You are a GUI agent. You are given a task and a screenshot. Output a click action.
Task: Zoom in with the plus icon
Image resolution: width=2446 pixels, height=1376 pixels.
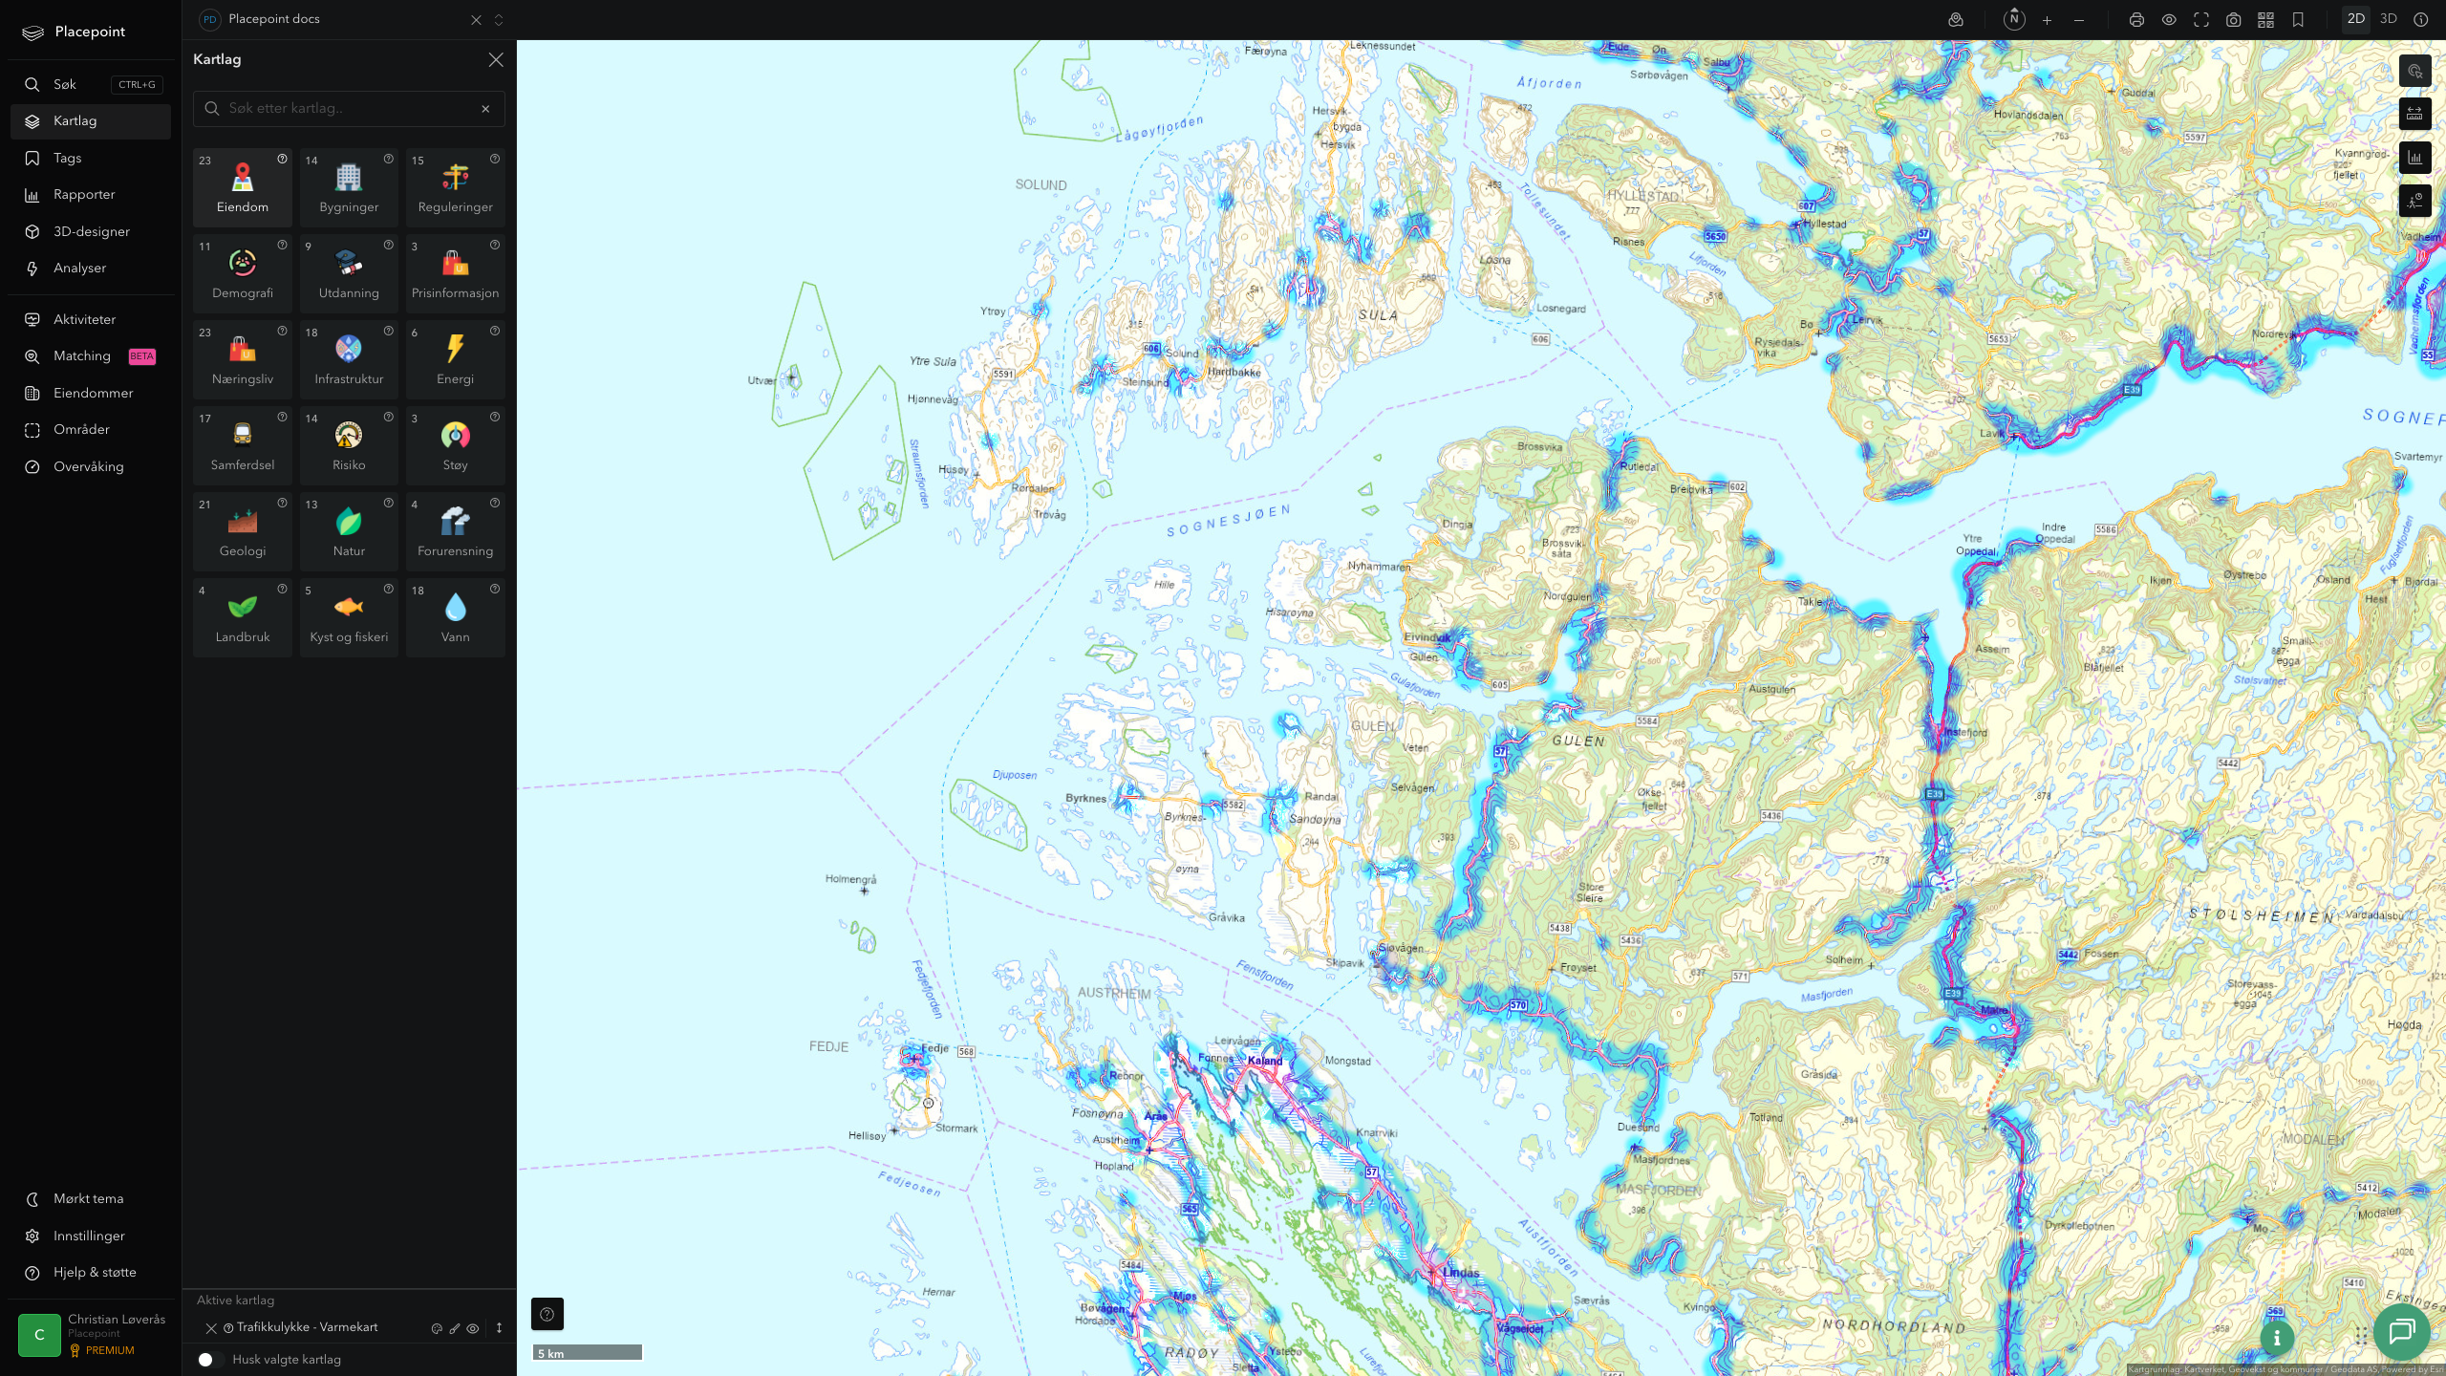(x=2047, y=19)
